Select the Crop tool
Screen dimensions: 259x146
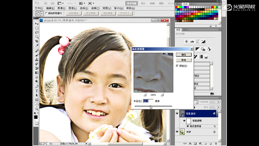point(37,42)
